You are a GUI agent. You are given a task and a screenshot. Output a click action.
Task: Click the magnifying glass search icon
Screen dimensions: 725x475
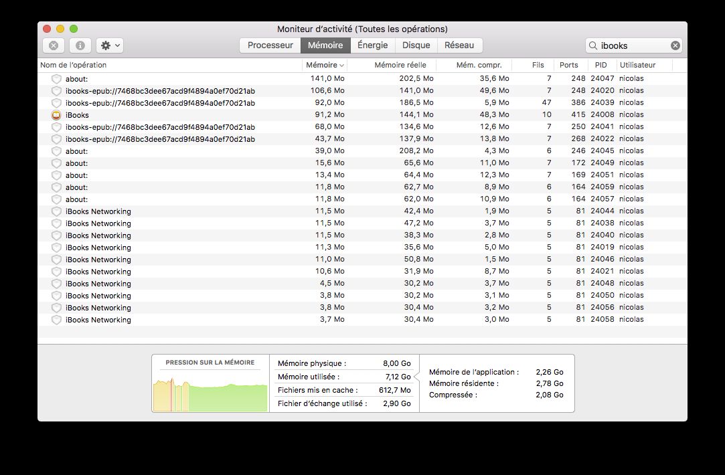592,45
